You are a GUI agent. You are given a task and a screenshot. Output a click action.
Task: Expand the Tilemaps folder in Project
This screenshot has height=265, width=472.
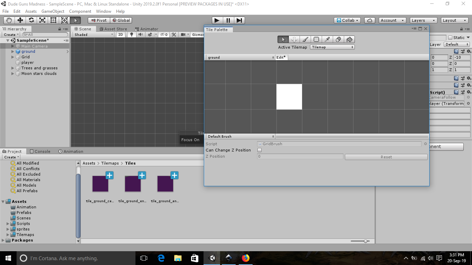(x=8, y=235)
